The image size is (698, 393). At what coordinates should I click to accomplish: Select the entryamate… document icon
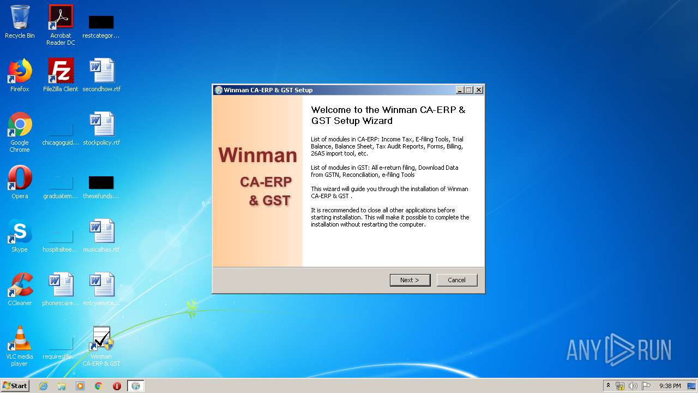tap(101, 289)
